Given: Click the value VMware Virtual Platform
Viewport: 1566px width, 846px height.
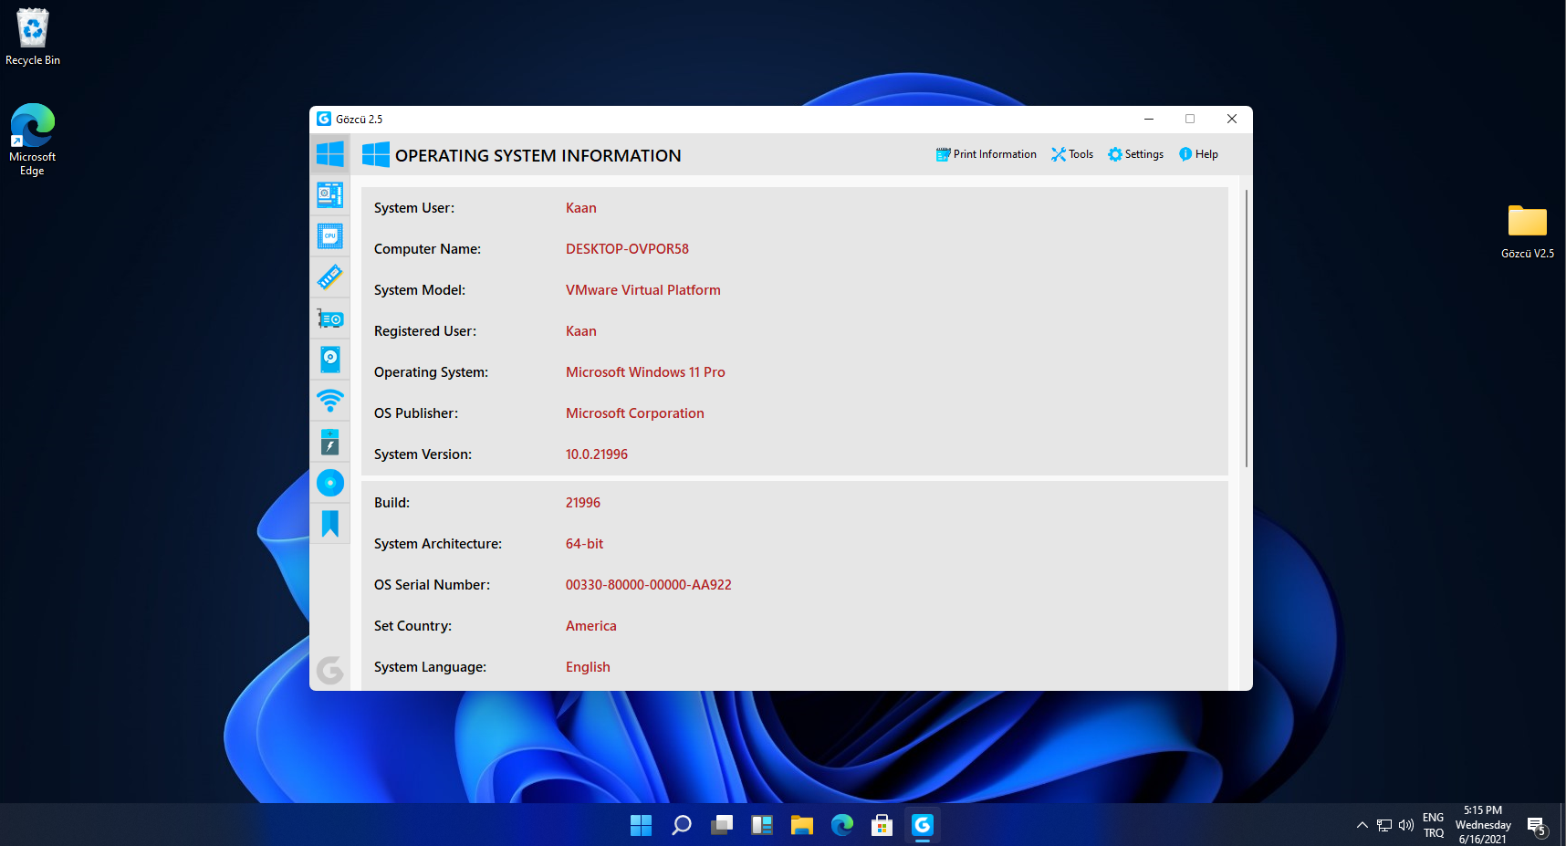Looking at the screenshot, I should [x=643, y=290].
